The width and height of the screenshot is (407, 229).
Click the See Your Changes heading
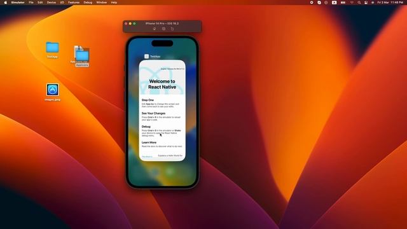(x=153, y=113)
